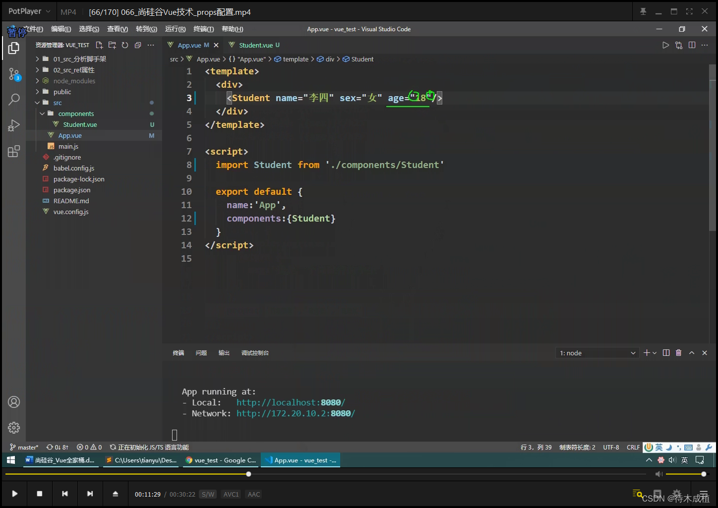This screenshot has width=718, height=508.
Task: Split the editor to the right
Action: pyautogui.click(x=692, y=45)
